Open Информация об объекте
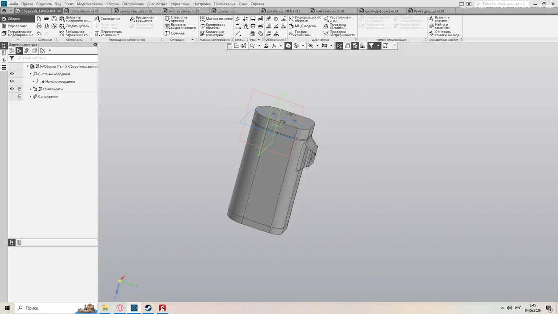This screenshot has width=558, height=314. click(305, 19)
